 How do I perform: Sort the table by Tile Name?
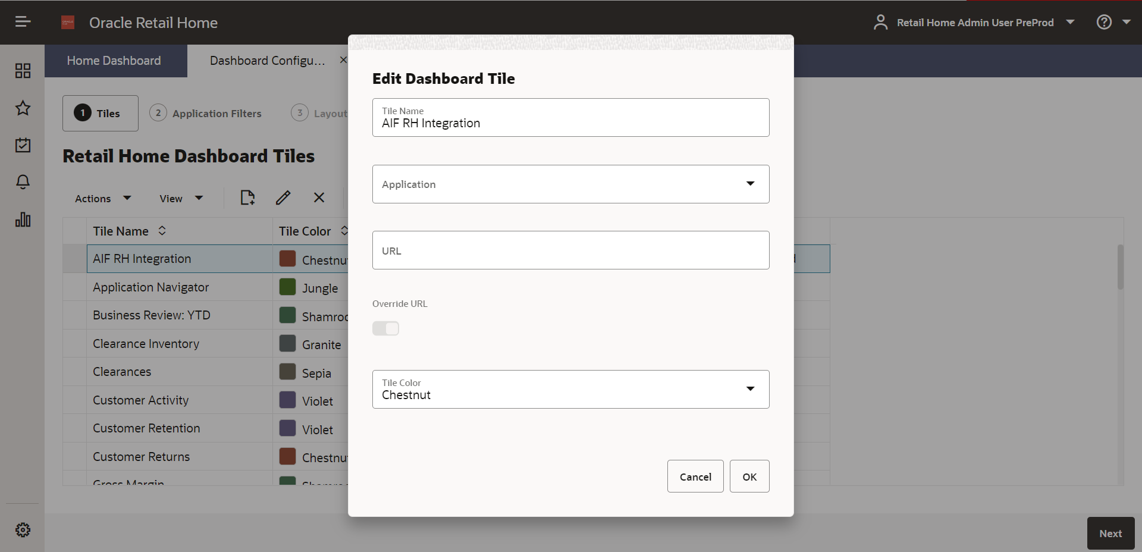[x=161, y=231]
